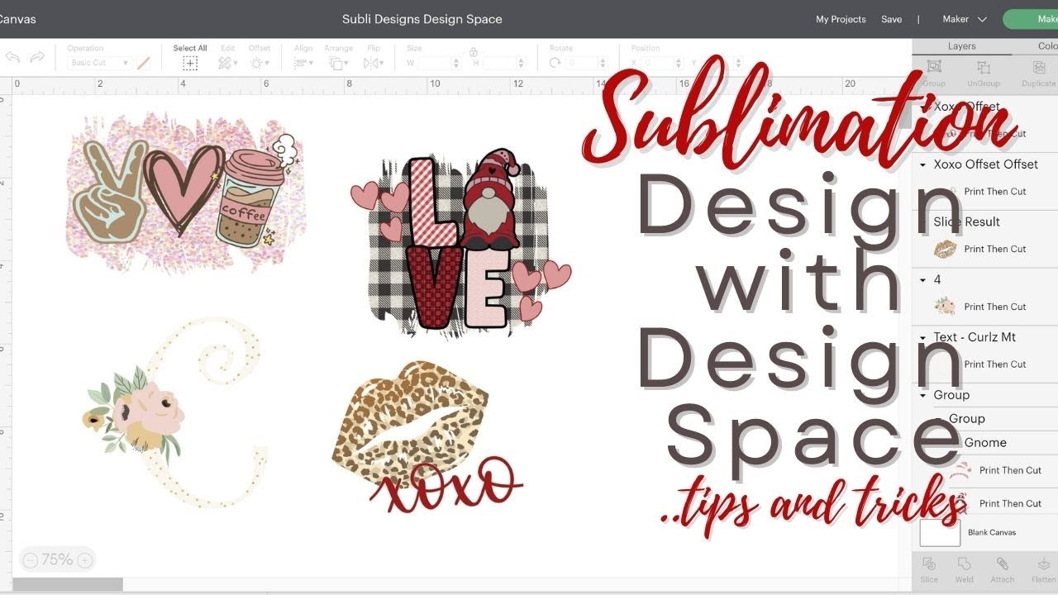Open My Projects
Image resolution: width=1058 pixels, height=595 pixels.
pyautogui.click(x=841, y=19)
